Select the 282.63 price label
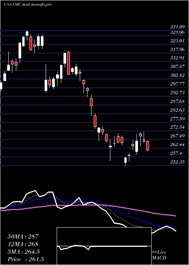This screenshot has height=265, width=189. point(177,110)
